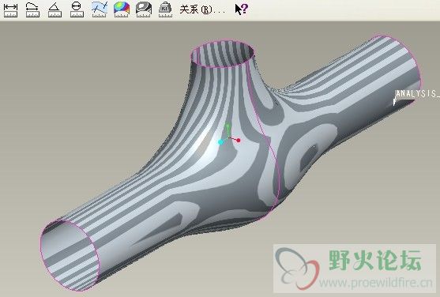Select the Distance measurement tool
Viewport: 440px width, 297px height.
point(10,9)
